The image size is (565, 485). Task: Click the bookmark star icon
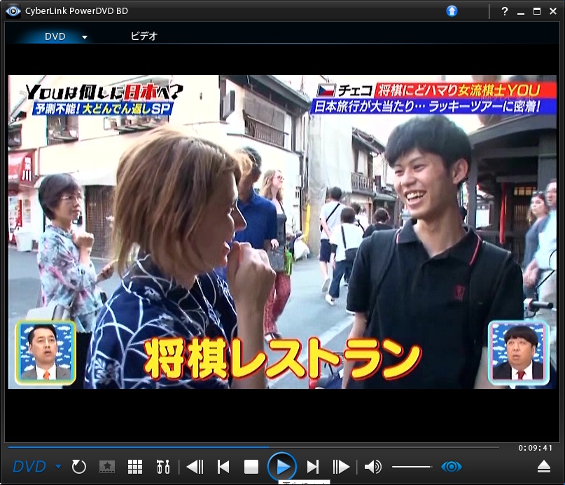(x=107, y=467)
